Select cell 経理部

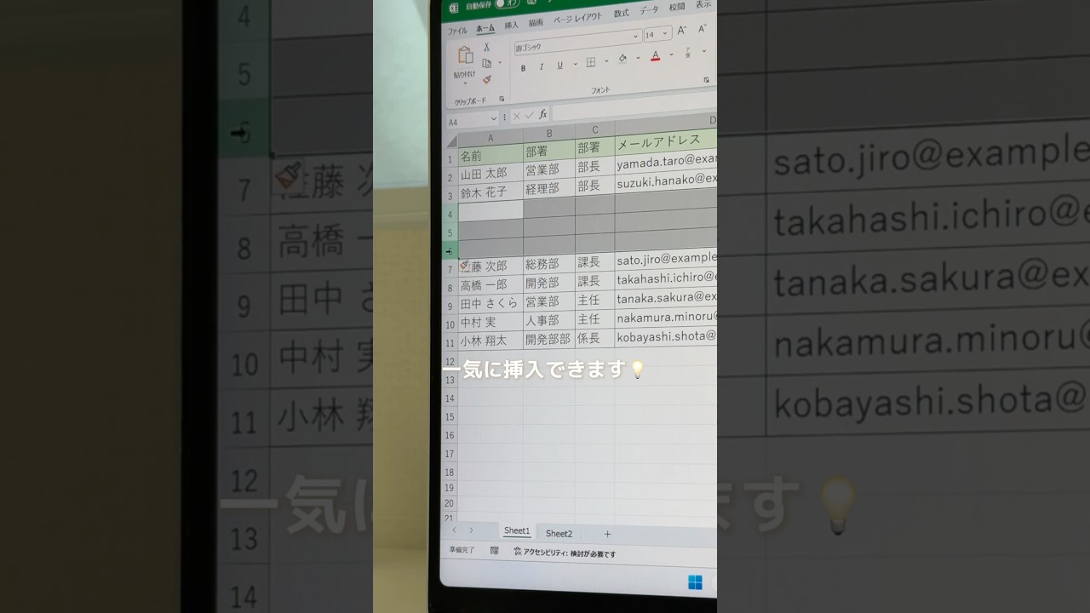[549, 189]
